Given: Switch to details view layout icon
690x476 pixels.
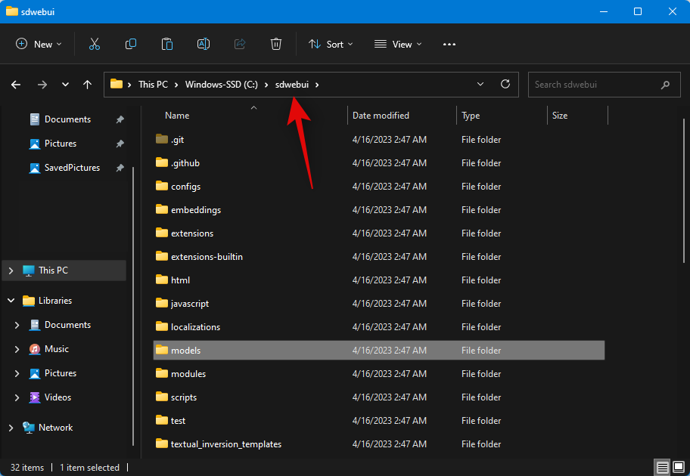Looking at the screenshot, I should 663,468.
